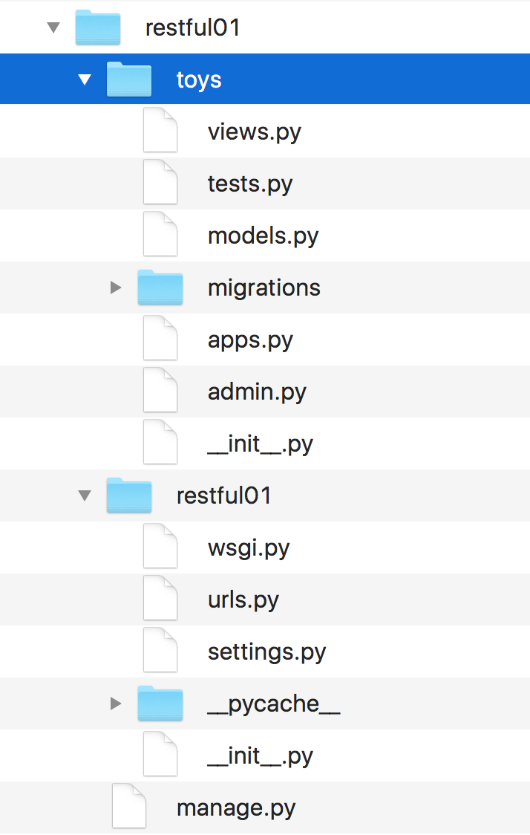Click the settings.py file icon
Screen dimensions: 530x835
coord(160,650)
